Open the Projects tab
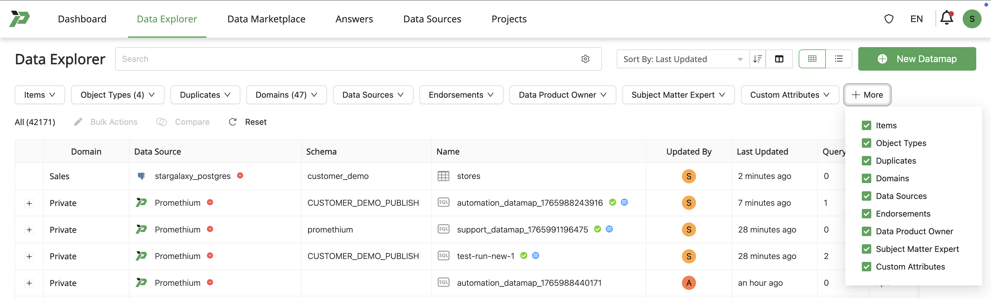 (x=508, y=19)
